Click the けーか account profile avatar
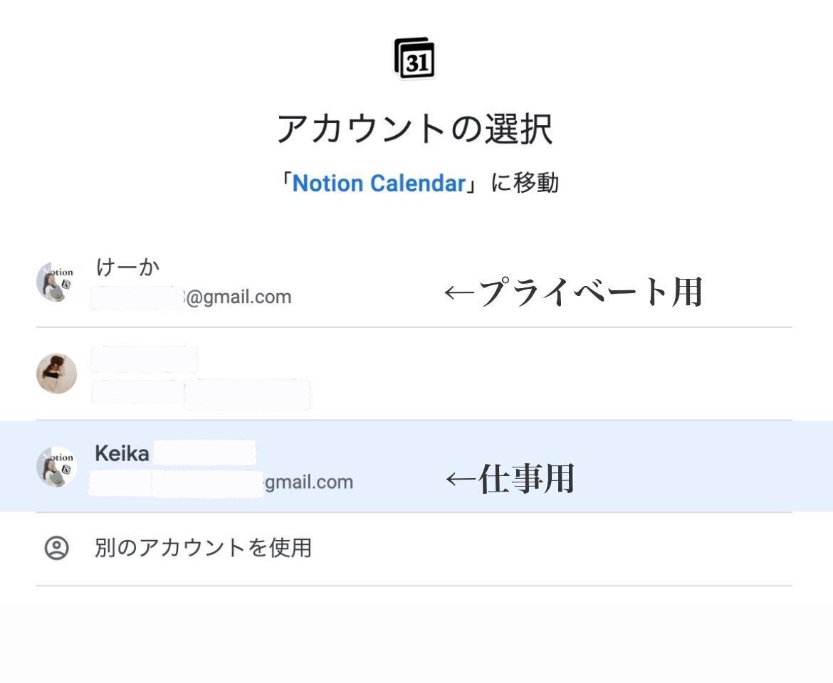The height and width of the screenshot is (683, 833). coord(56,281)
